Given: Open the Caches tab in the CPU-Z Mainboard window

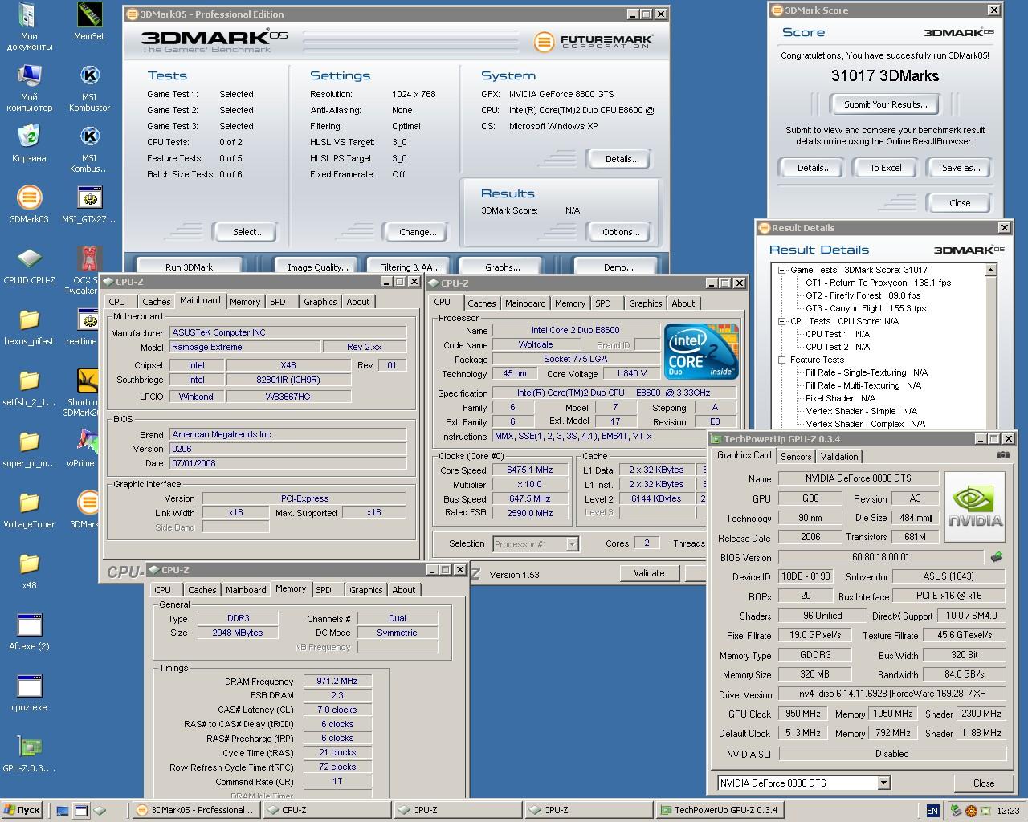Looking at the screenshot, I should pos(156,302).
